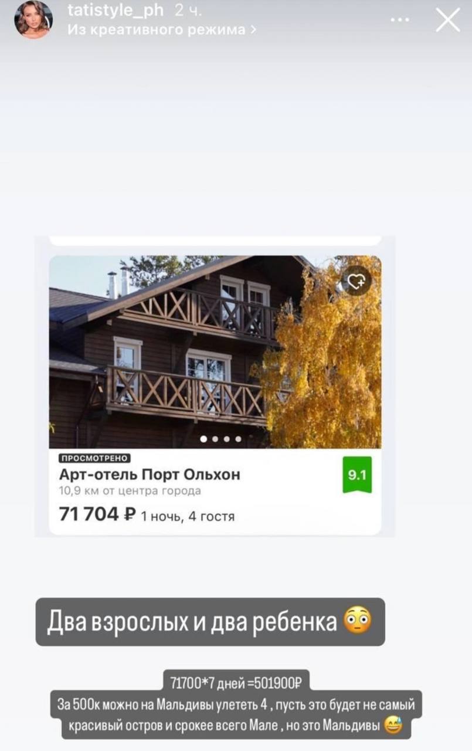Add hotel to favorites with heart icon

(356, 281)
